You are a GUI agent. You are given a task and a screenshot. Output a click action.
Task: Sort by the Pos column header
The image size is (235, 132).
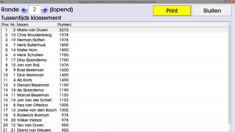[x=5, y=25]
